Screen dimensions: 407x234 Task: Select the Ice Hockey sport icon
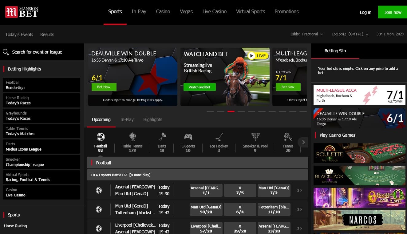219,137
